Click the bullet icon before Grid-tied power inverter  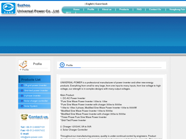(x=22, y=91)
